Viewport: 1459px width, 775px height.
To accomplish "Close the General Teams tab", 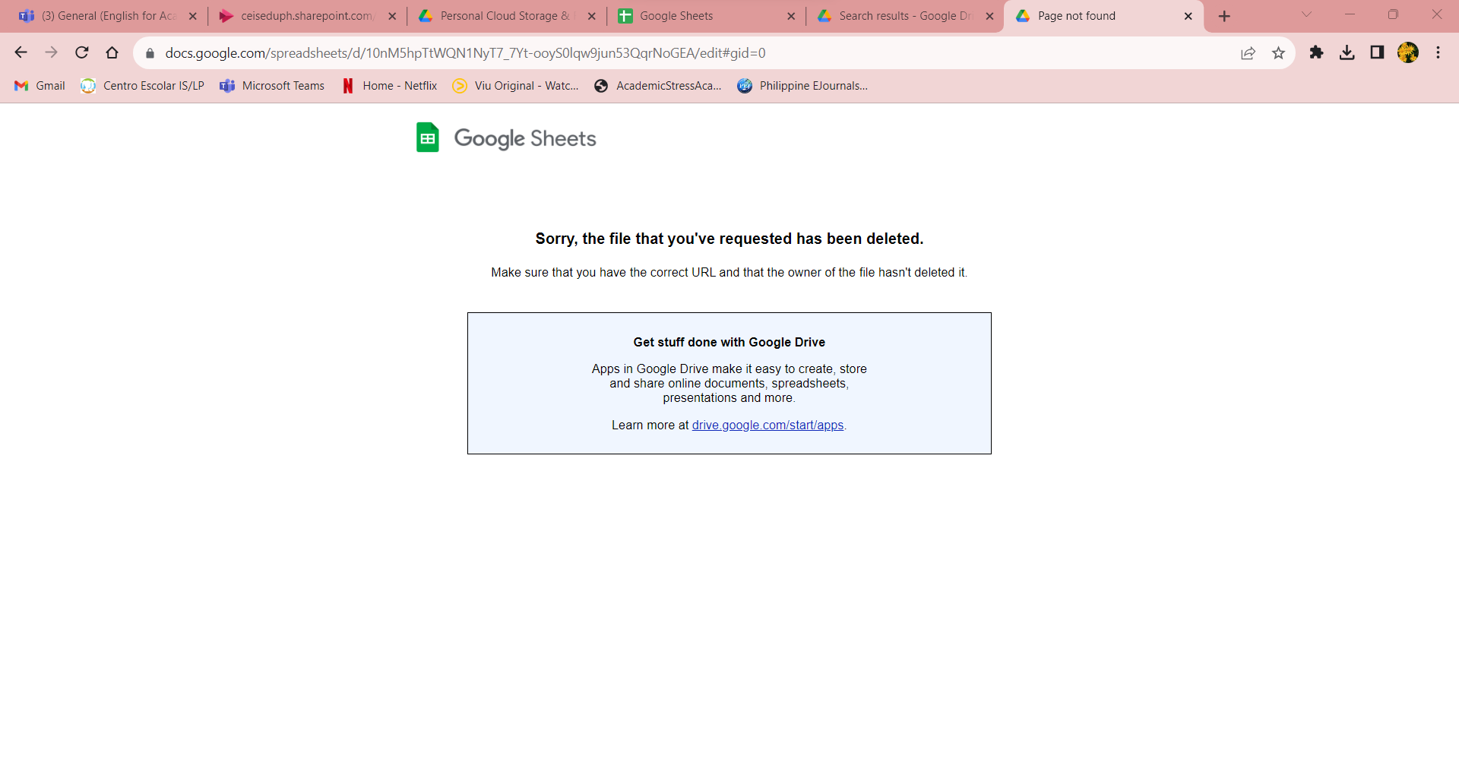I will [192, 16].
